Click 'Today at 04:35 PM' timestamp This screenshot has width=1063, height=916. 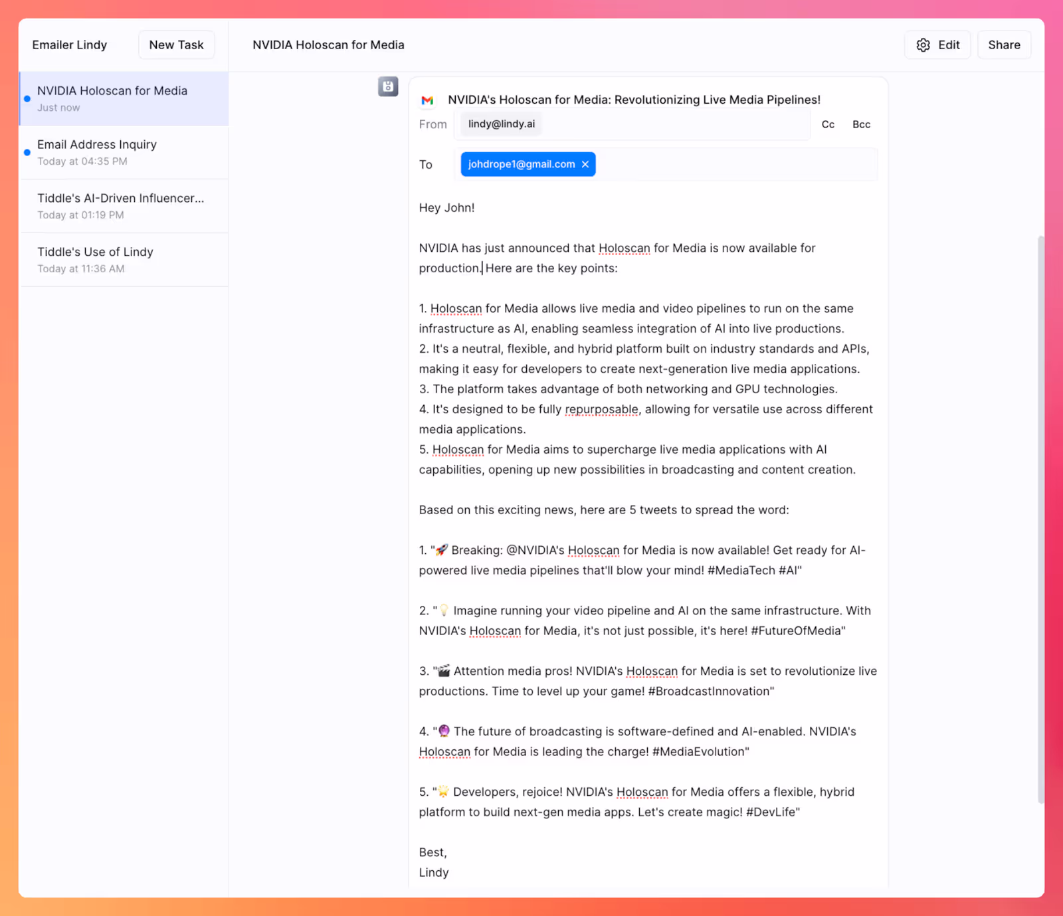82,161
